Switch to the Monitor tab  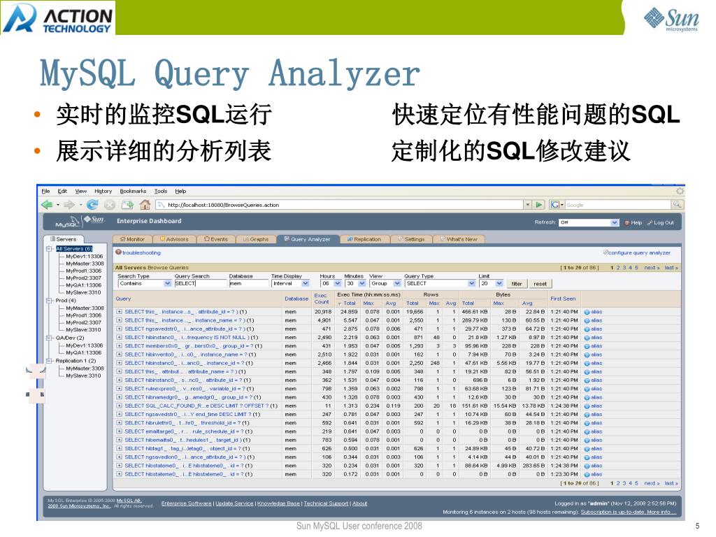(132, 239)
